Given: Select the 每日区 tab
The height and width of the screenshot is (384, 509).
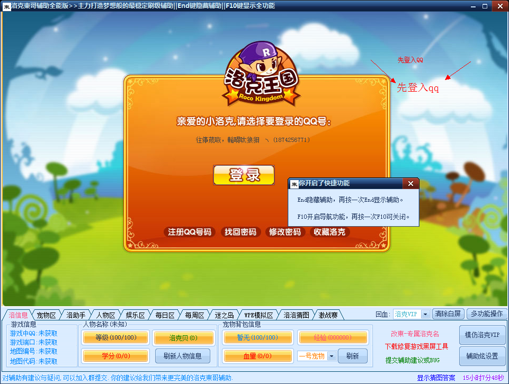Looking at the screenshot, I should click(x=165, y=315).
